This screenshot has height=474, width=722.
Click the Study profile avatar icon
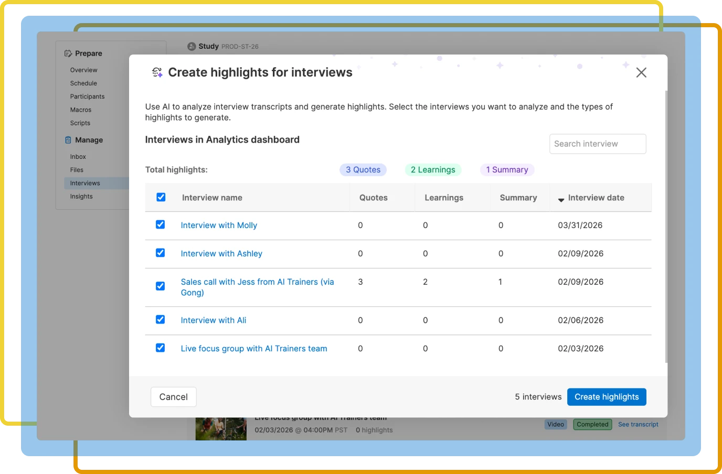coord(191,46)
